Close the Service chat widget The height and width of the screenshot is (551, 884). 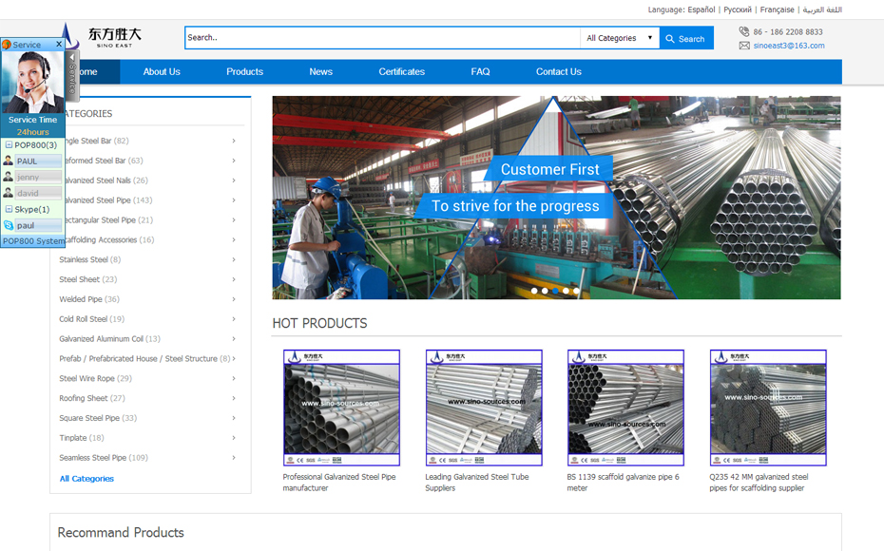(x=59, y=45)
